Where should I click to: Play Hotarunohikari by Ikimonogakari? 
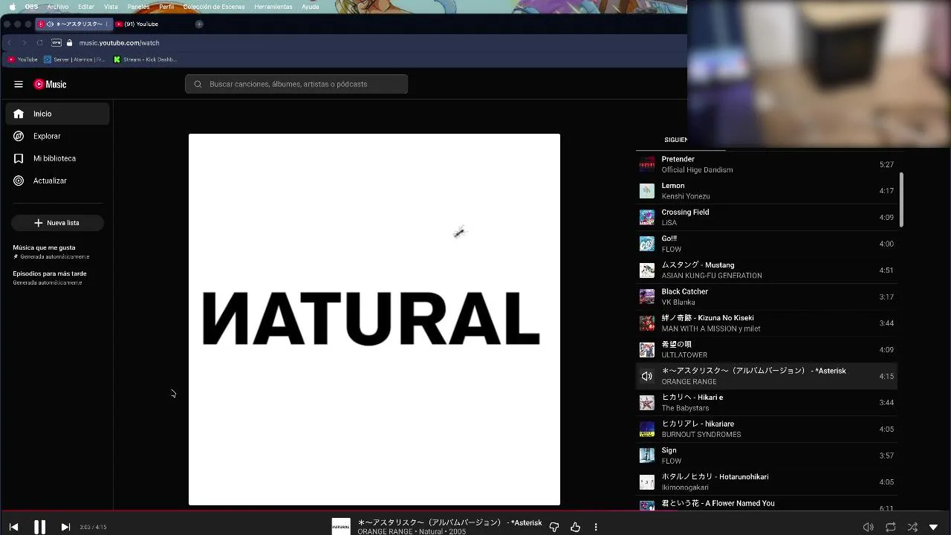(767, 481)
